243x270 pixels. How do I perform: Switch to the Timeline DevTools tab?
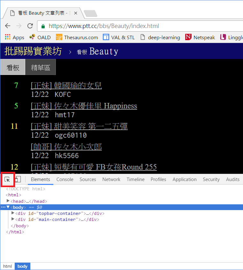136,179
